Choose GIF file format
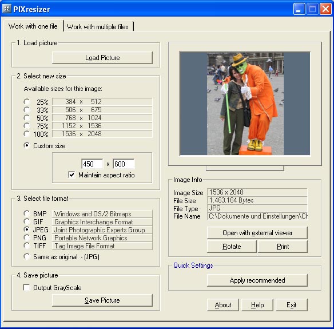The image size is (334, 329). [27, 221]
